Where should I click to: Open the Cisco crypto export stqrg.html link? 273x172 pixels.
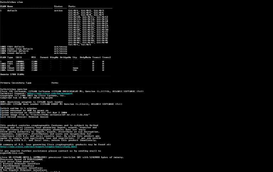coord(38,147)
